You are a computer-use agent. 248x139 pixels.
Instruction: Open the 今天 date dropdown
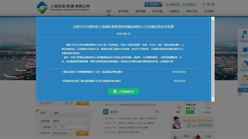pyautogui.click(x=68, y=103)
